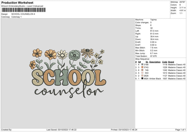
Task: Click 'Wilcom EmbroideryStudio – Level 3 Advanced' text
Action: point(22,6)
